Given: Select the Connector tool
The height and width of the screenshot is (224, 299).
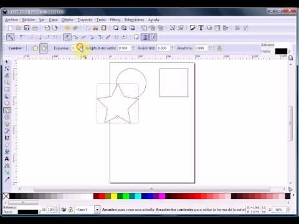Looking at the screenshot, I should tap(7, 166).
